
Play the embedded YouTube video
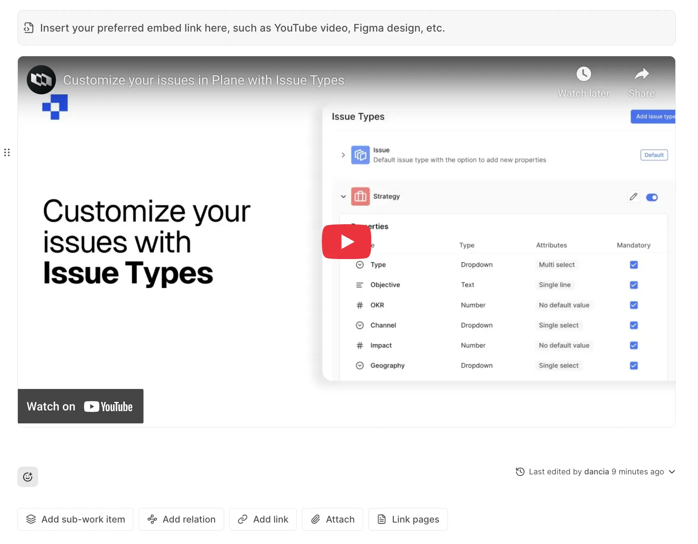tap(346, 242)
